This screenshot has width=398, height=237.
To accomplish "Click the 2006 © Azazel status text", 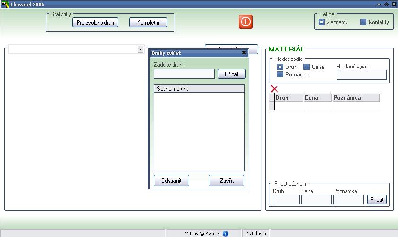I will [203, 233].
